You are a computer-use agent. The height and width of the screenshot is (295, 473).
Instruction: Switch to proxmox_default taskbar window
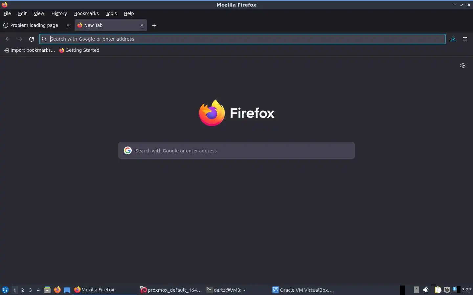click(171, 290)
